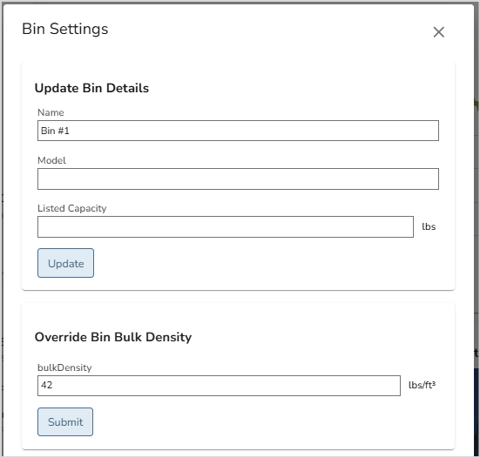Close the Bin Settings dialog
480x458 pixels.
438,32
